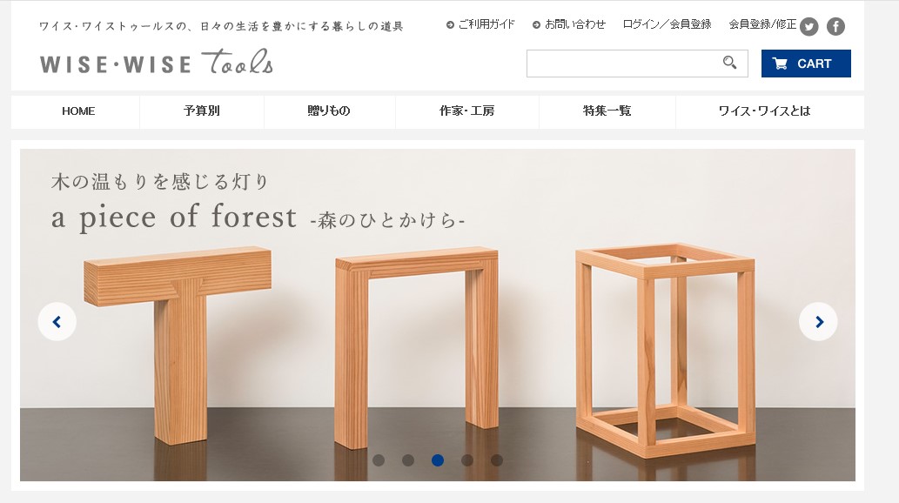The image size is (899, 503).
Task: Focus the search input field
Action: [624, 63]
